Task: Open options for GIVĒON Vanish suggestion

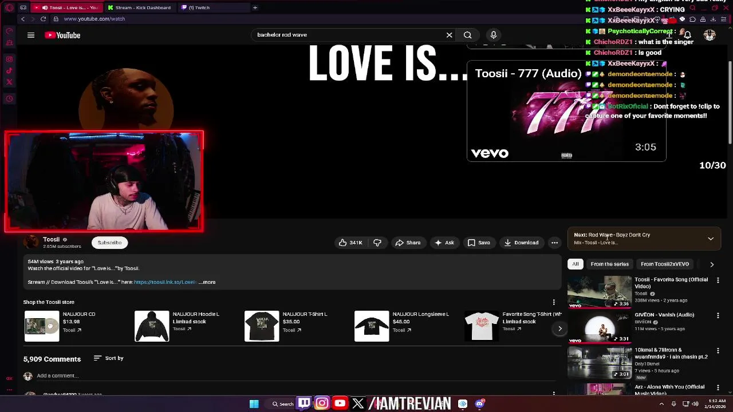Action: [x=718, y=315]
